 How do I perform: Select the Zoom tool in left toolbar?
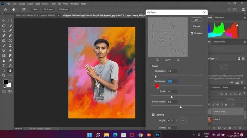point(4,76)
